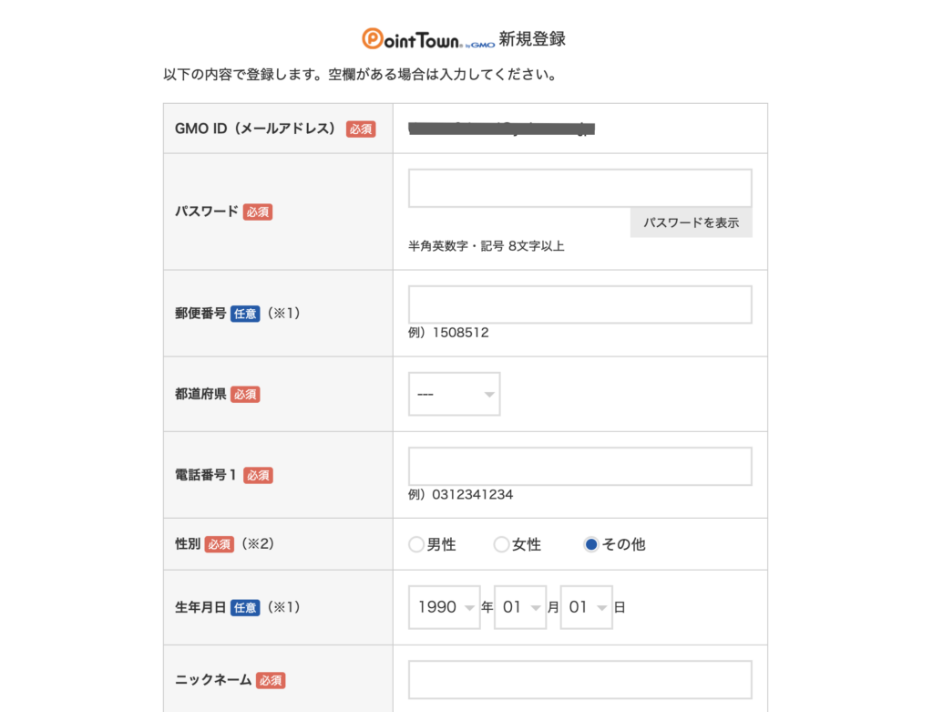
Task: Click the redacted GMO ID email value
Action: [x=501, y=129]
